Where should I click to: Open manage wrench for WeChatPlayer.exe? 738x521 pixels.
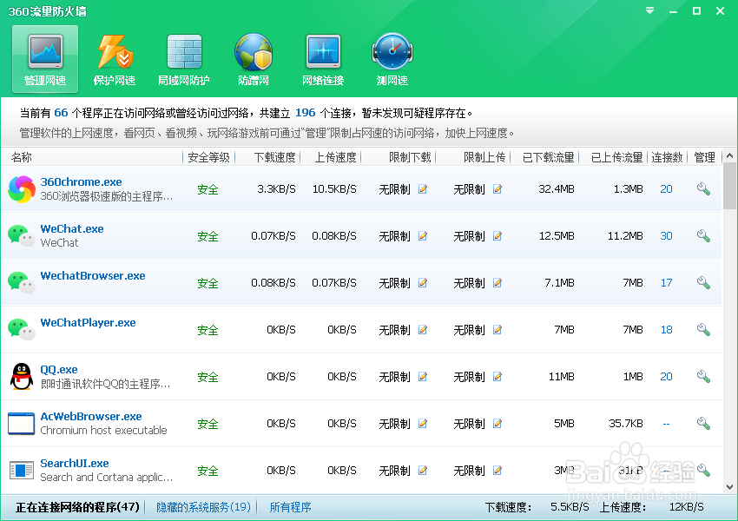703,329
